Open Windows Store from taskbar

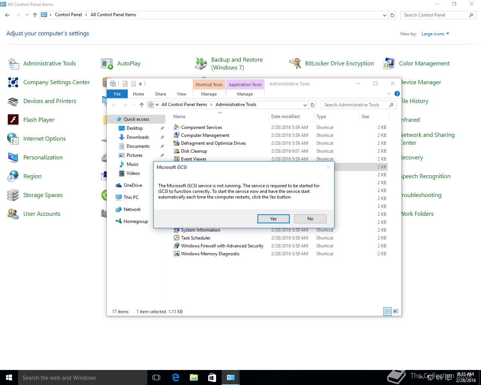[212, 377]
